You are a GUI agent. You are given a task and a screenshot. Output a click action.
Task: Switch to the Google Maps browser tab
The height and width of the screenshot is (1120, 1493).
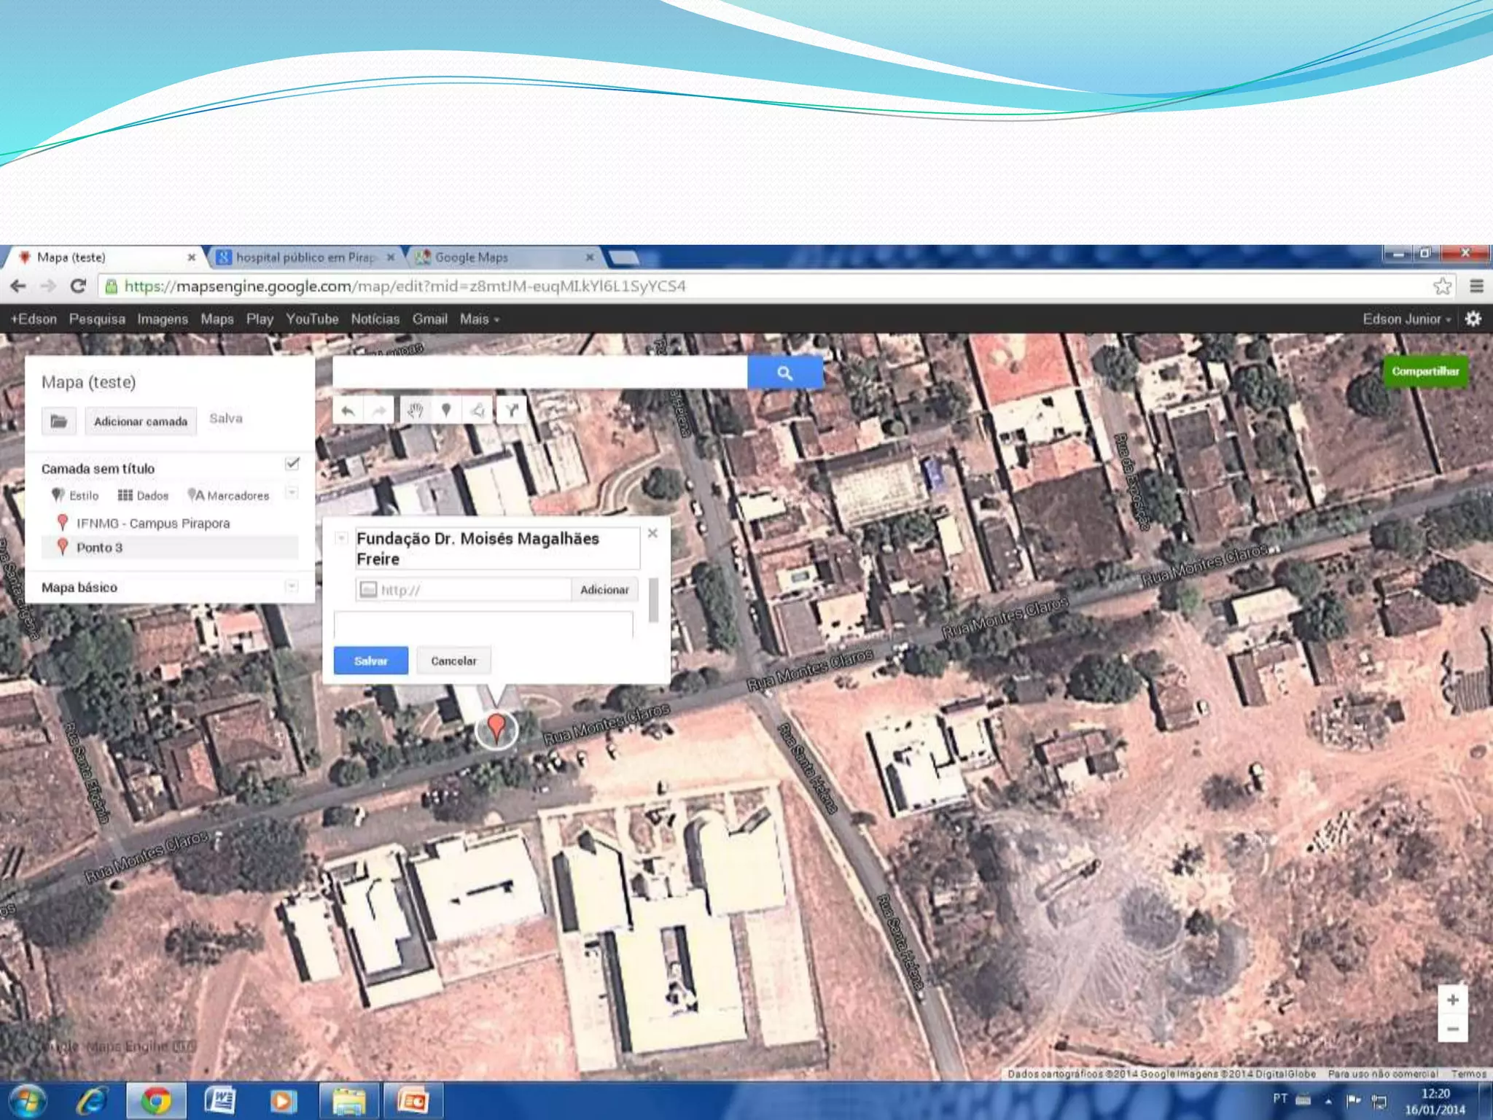[x=471, y=257]
